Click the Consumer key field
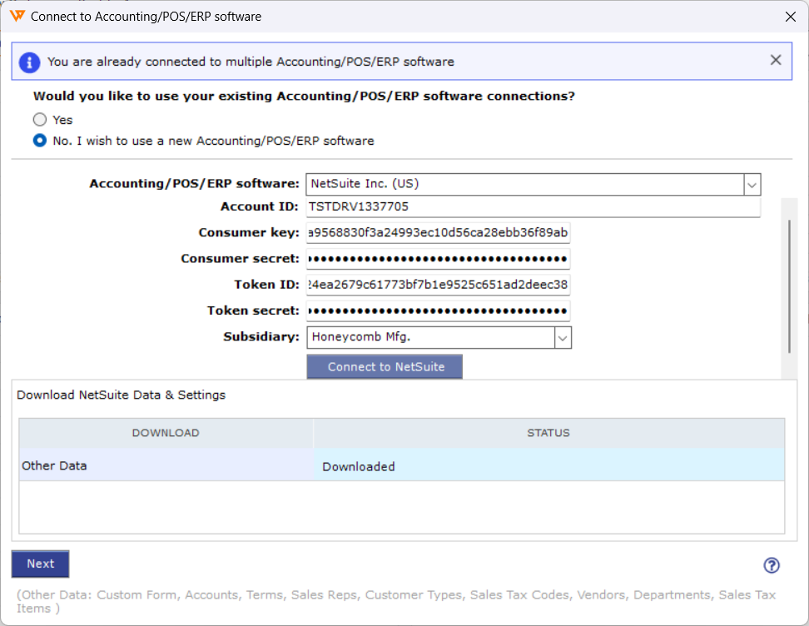Viewport: 809px width, 626px height. click(438, 233)
